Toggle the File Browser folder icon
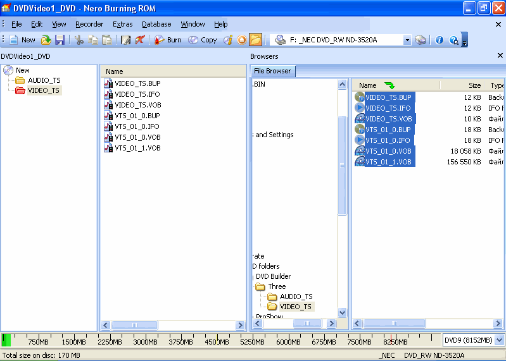Screen dimensions: 506x361 [x=255, y=40]
